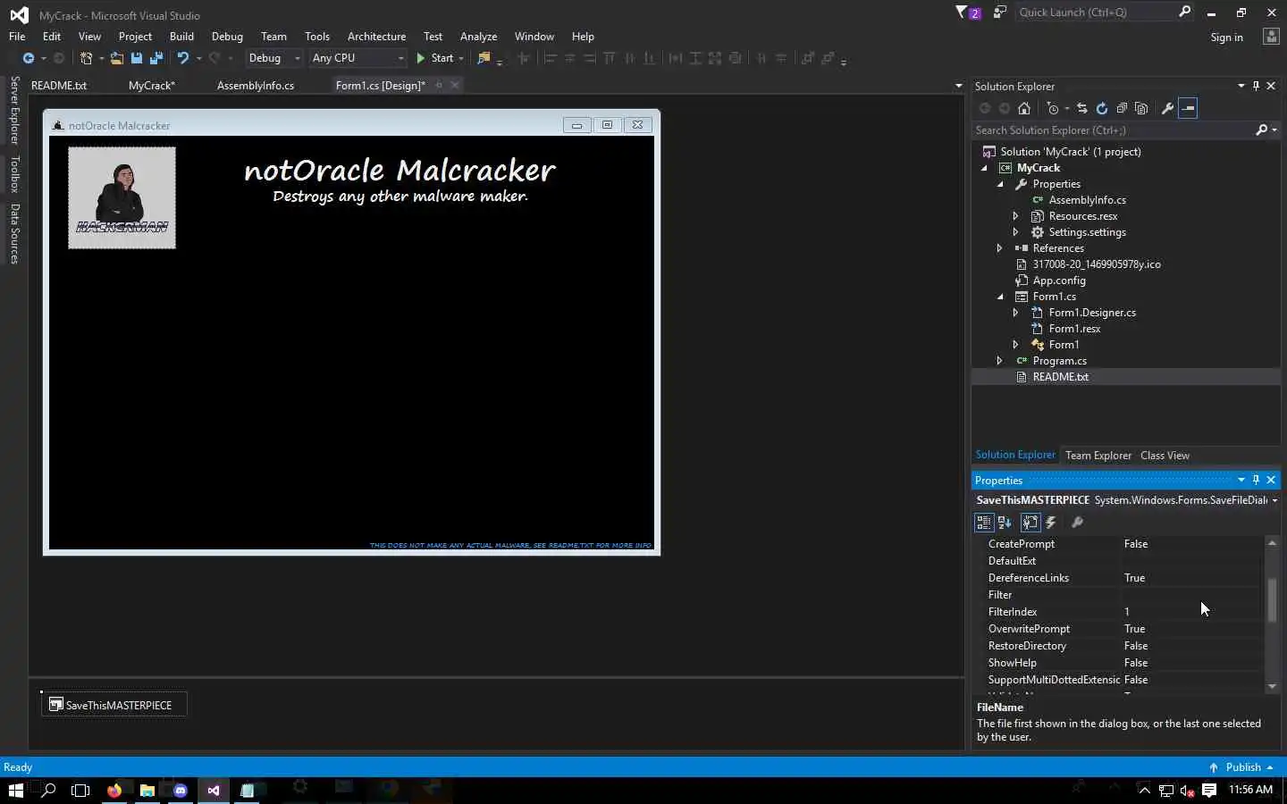Click the Home icon in Solution Explorer
The image size is (1287, 804).
click(1024, 108)
